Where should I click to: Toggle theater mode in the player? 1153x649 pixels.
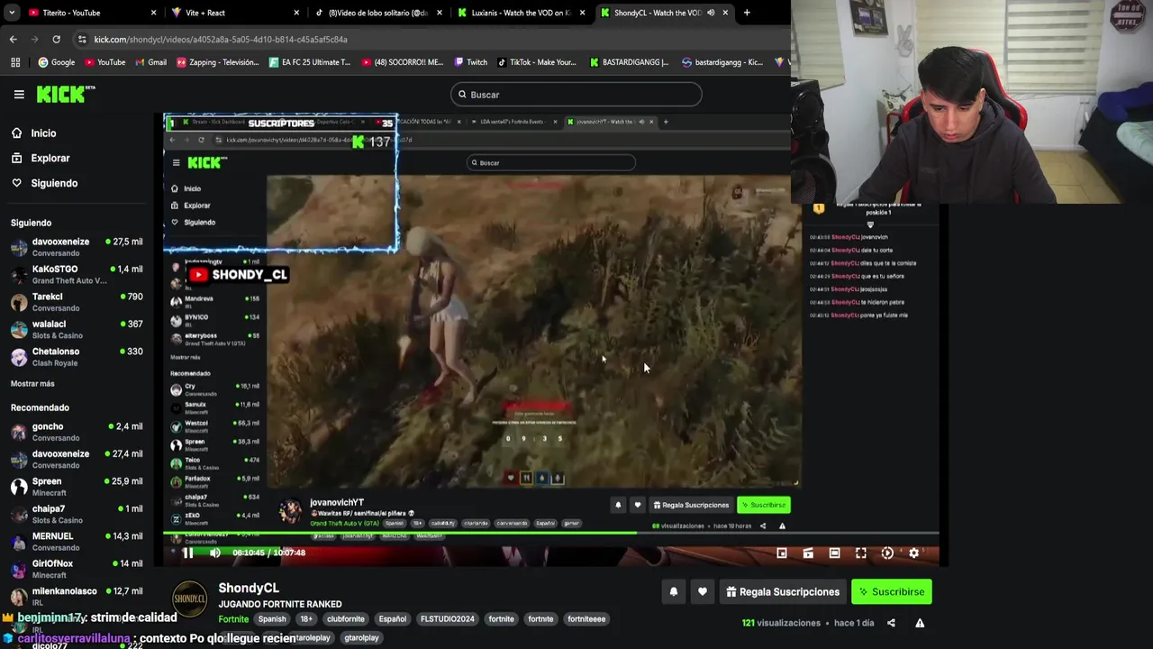[x=834, y=553]
